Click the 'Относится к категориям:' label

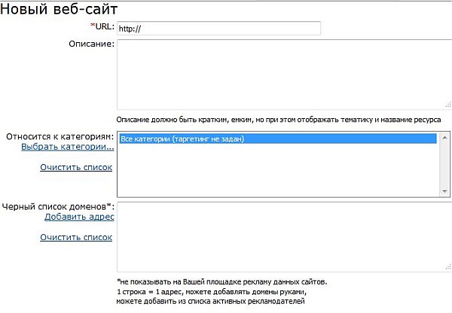click(x=60, y=136)
